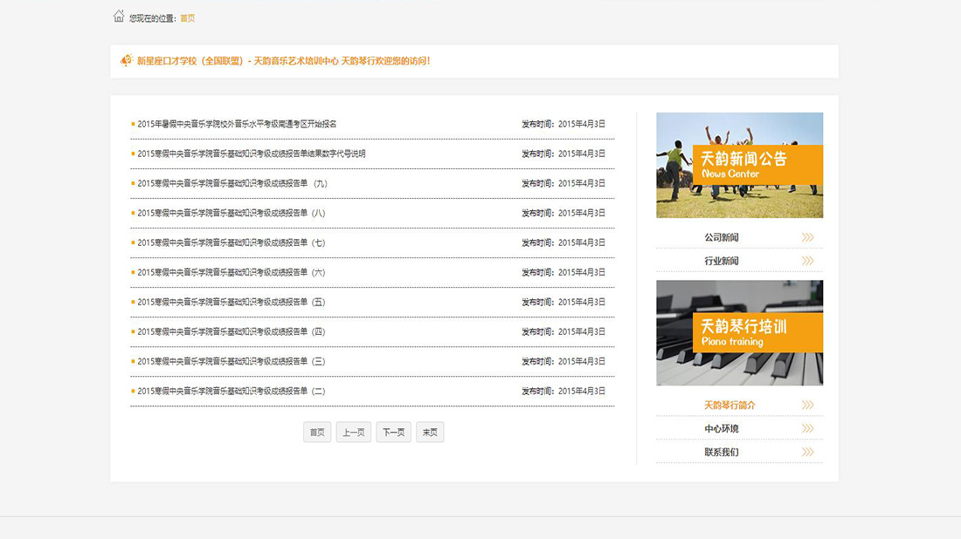This screenshot has width=961, height=539.
Task: Go to previous page with 上一页
Action: 354,433
